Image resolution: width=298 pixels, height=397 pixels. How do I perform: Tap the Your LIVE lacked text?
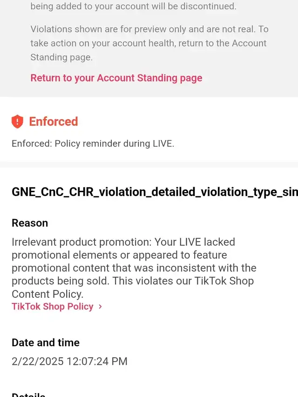click(x=195, y=242)
